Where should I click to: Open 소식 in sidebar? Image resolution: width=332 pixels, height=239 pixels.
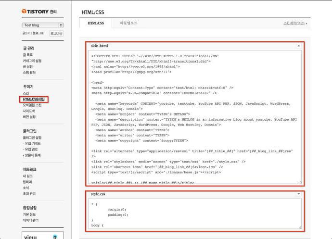[26, 188]
